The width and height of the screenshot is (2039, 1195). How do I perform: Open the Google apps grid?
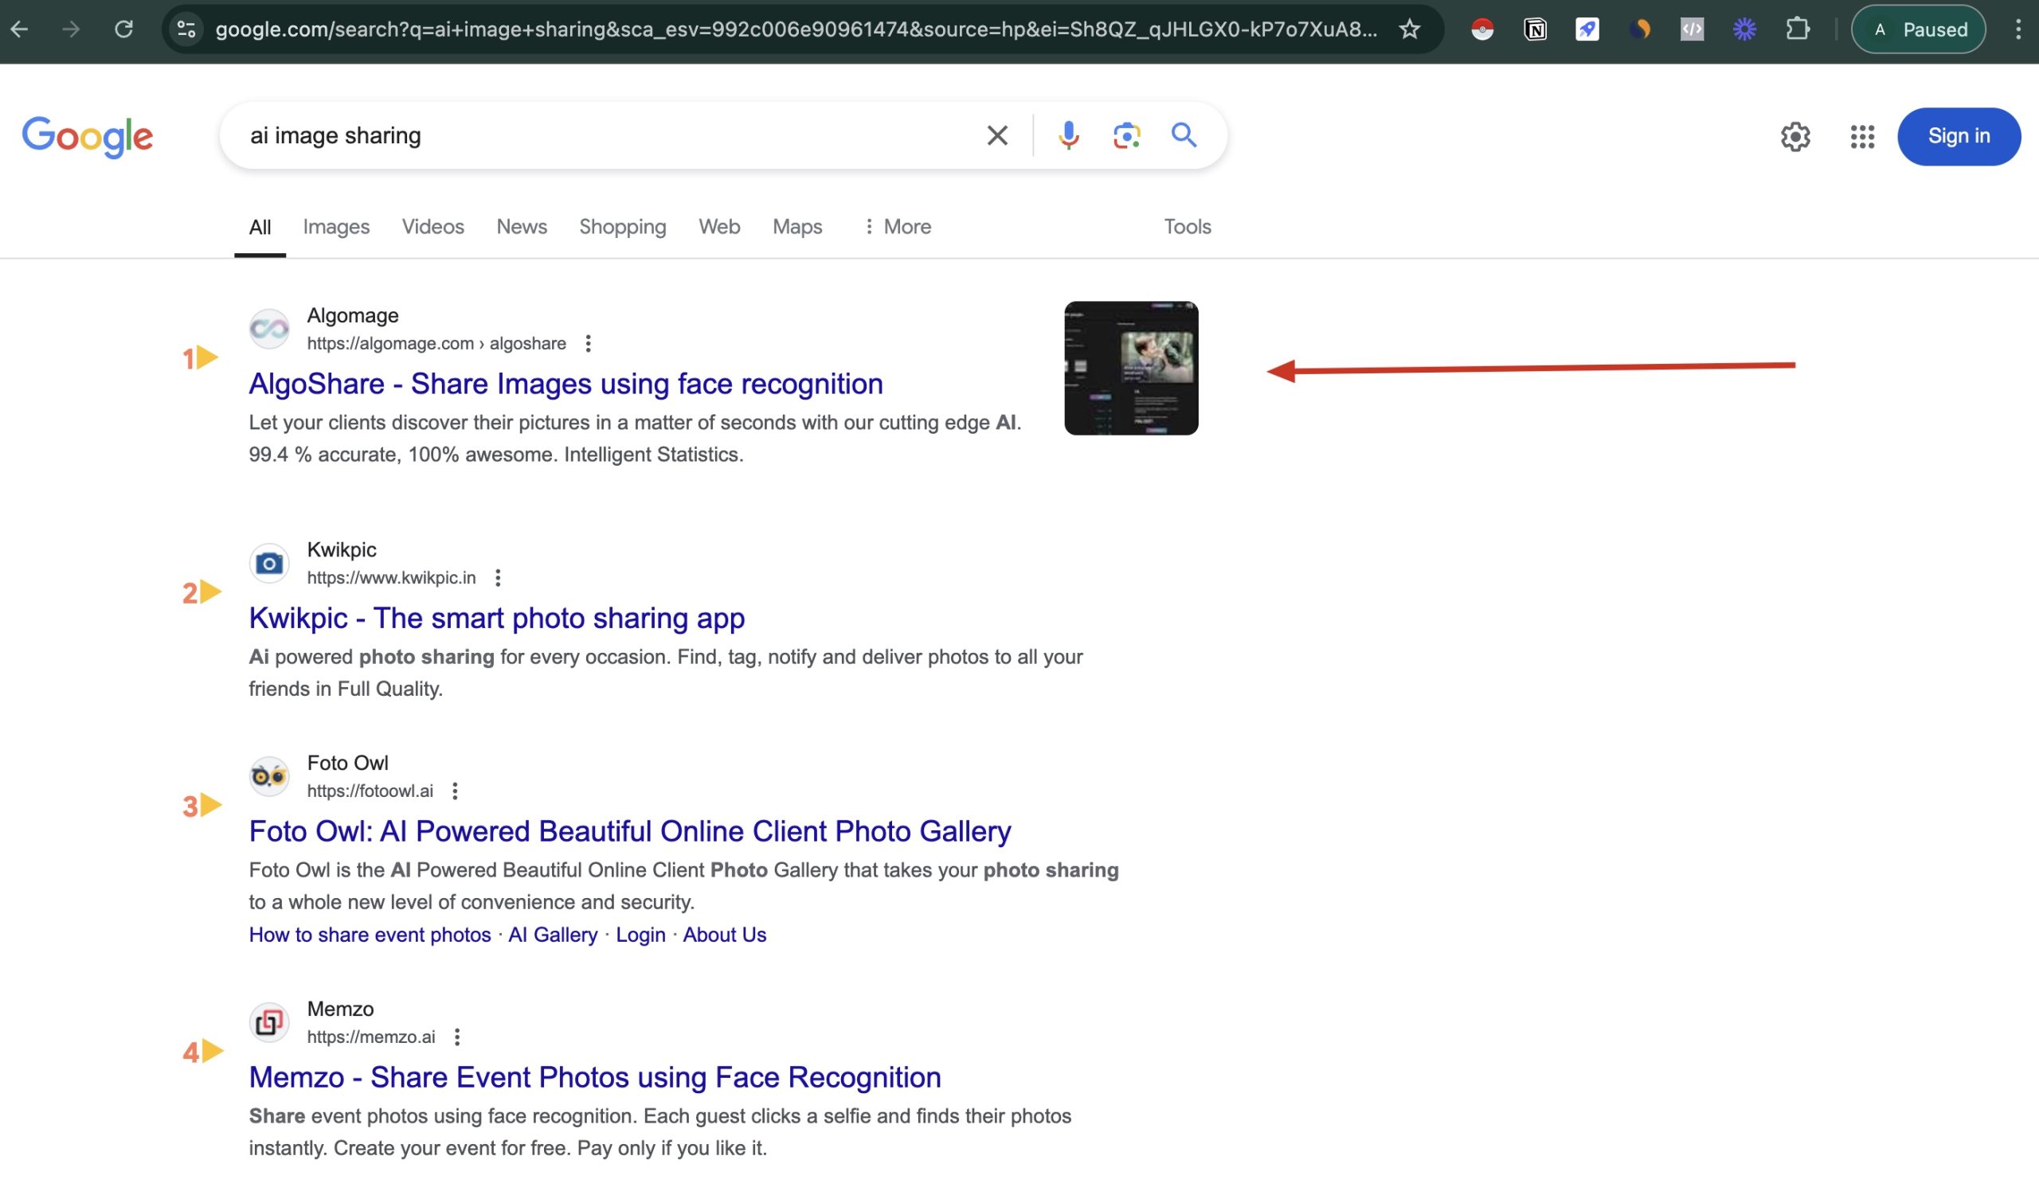pos(1862,137)
